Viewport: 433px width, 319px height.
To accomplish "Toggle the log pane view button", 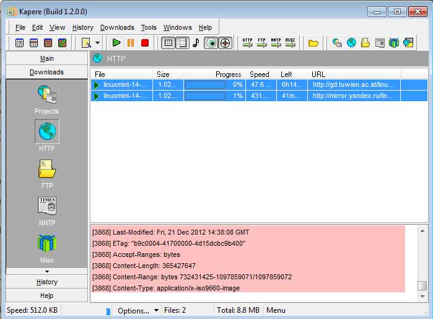I will (x=183, y=43).
